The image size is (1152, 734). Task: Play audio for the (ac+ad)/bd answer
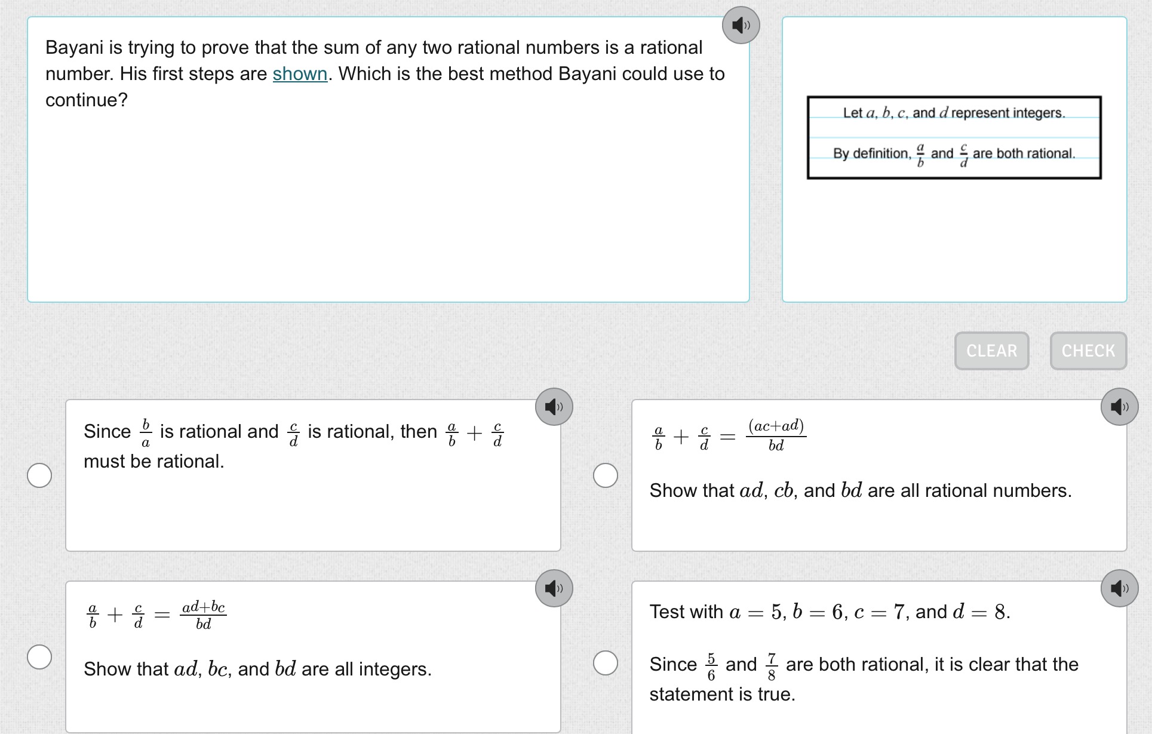tap(1119, 407)
